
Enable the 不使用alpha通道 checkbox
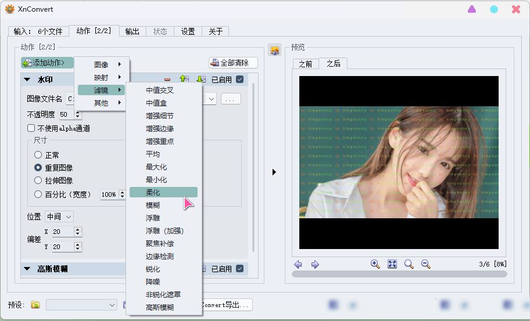tap(31, 128)
